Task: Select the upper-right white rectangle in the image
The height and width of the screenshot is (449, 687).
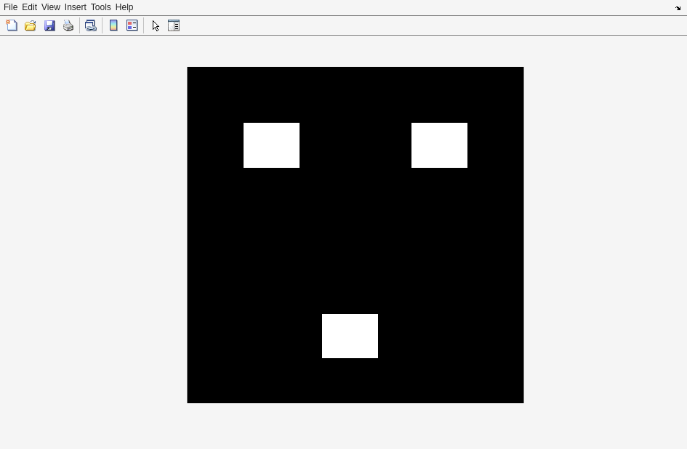Action: pos(439,145)
